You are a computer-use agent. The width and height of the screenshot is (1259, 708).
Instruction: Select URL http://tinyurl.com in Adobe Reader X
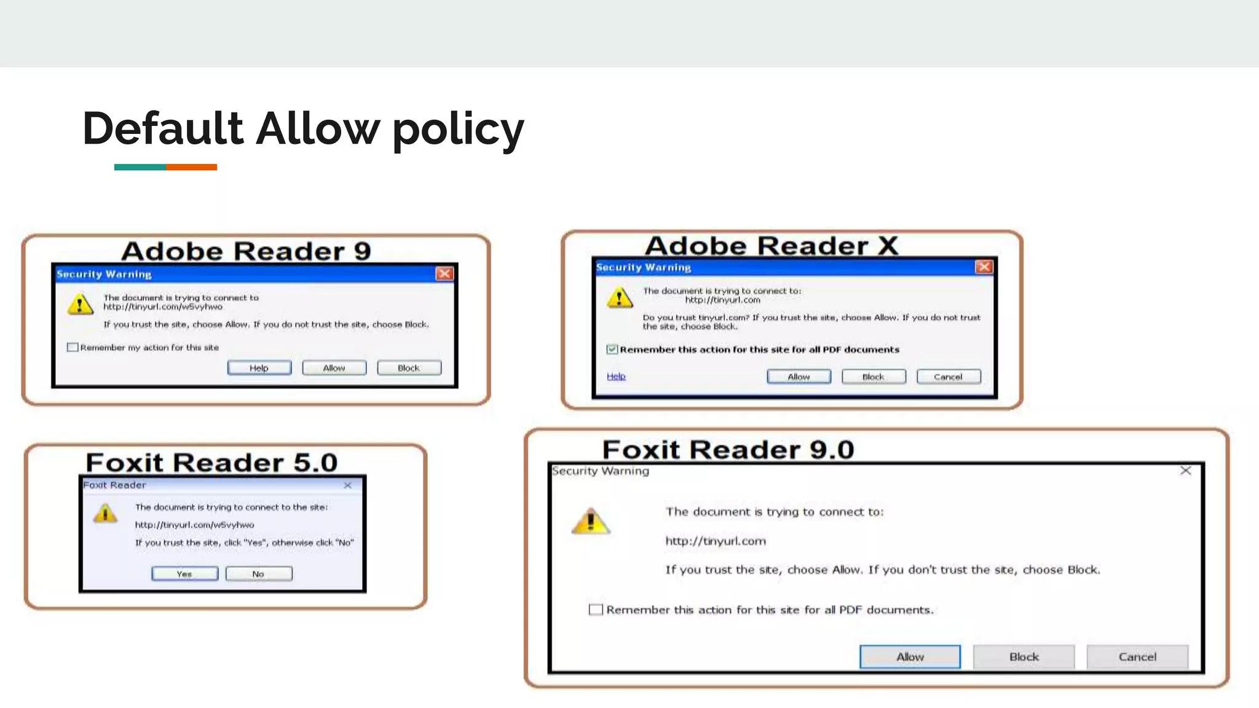pos(723,300)
